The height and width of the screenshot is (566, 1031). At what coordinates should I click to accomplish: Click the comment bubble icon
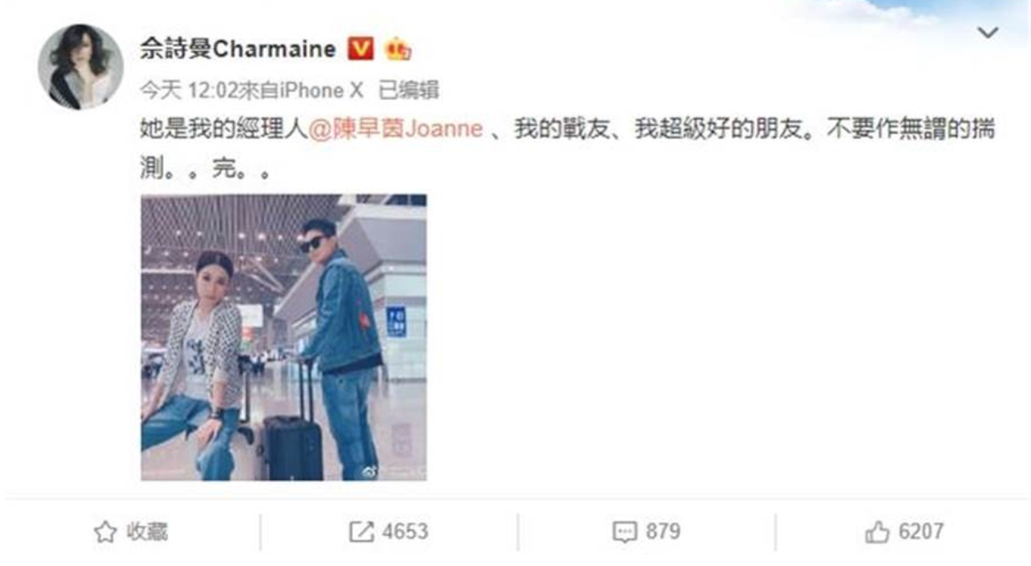(624, 533)
